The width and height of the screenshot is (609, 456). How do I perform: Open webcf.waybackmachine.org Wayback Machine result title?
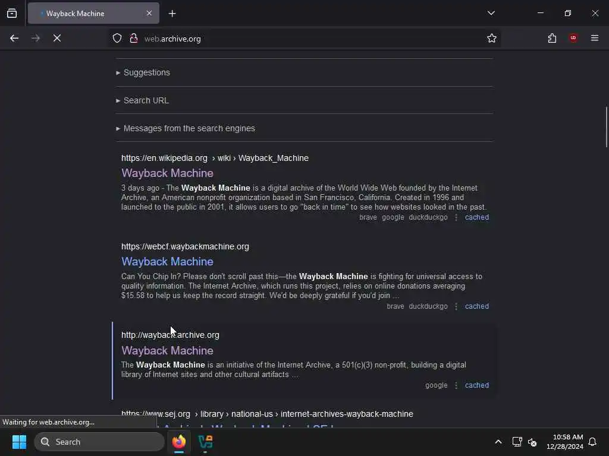[167, 261]
